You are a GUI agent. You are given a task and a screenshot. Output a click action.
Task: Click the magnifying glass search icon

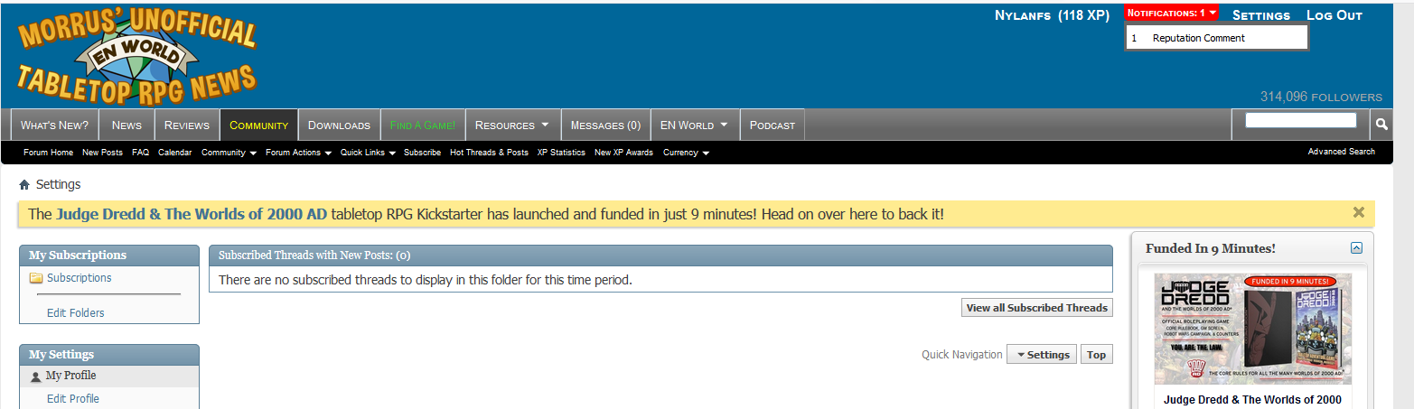[x=1381, y=125]
